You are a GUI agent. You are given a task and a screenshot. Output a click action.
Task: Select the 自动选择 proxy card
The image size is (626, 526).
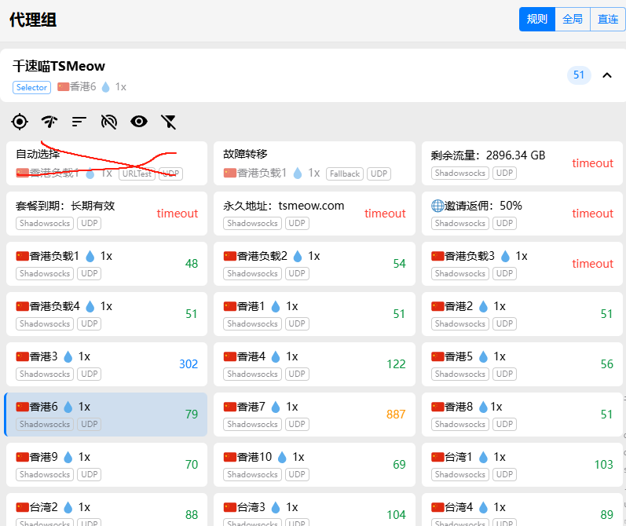107,163
